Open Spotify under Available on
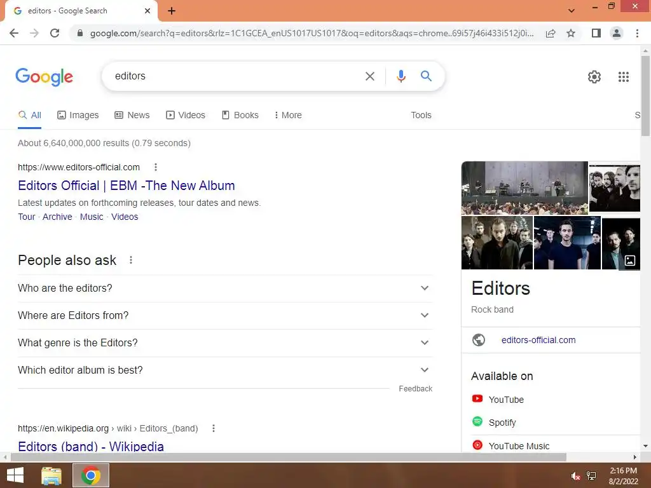The image size is (651, 488). (502, 423)
